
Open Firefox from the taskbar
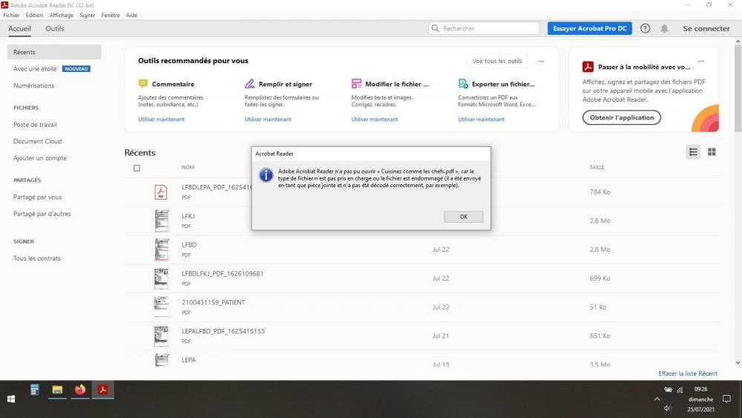click(80, 390)
